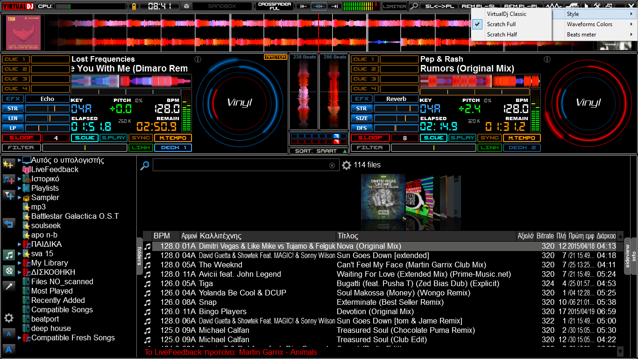638x359 pixels.
Task: Decrease browser font size with small A
Action: pyautogui.click(x=8, y=333)
